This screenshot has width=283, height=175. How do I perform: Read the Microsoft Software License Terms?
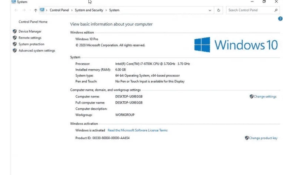tap(138, 130)
